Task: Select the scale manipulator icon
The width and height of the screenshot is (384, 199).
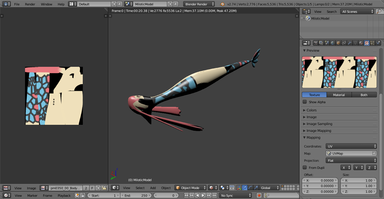Action: coord(256,188)
